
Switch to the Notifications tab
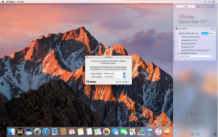(x=205, y=6)
